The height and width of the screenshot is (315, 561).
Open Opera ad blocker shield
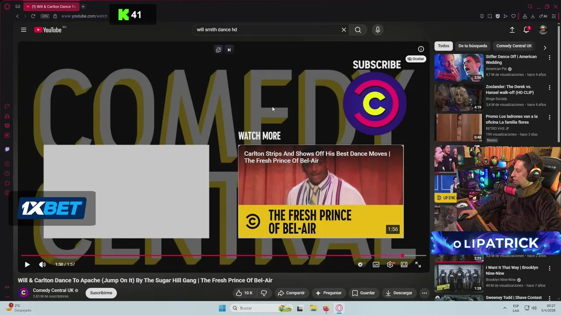click(497, 16)
